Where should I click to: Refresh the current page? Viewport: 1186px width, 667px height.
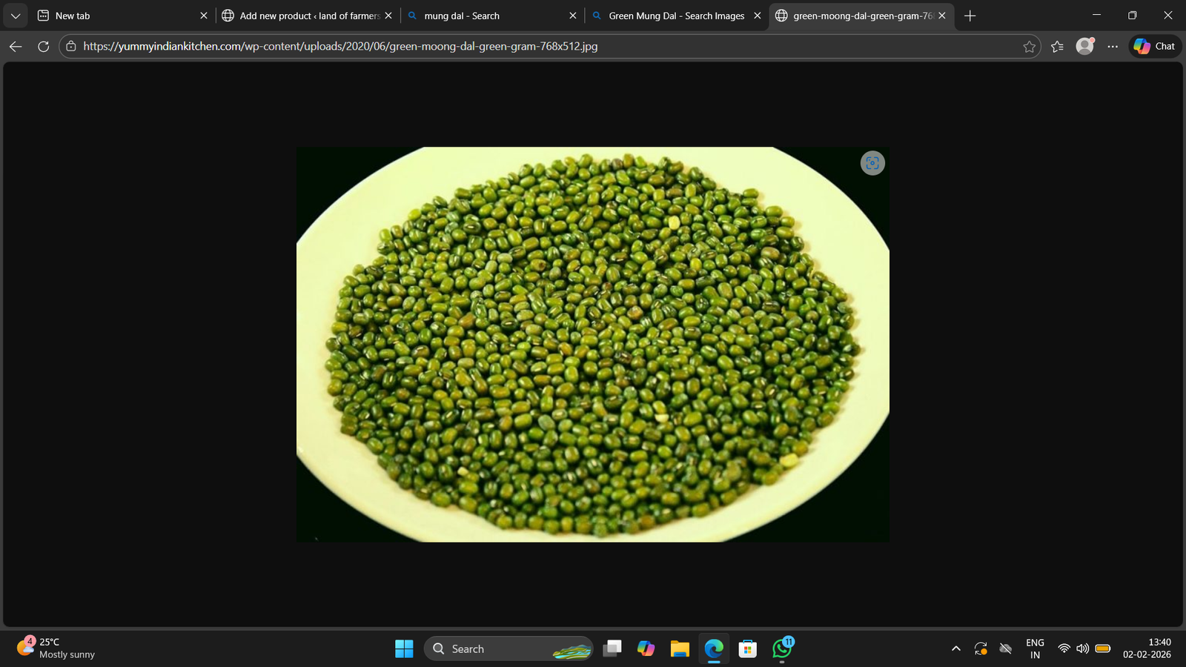43,47
